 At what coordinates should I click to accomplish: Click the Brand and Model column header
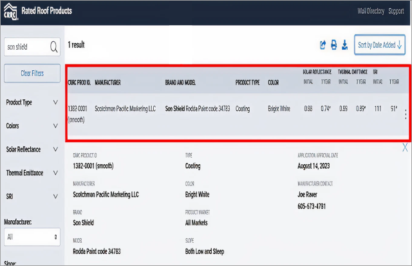click(x=180, y=82)
